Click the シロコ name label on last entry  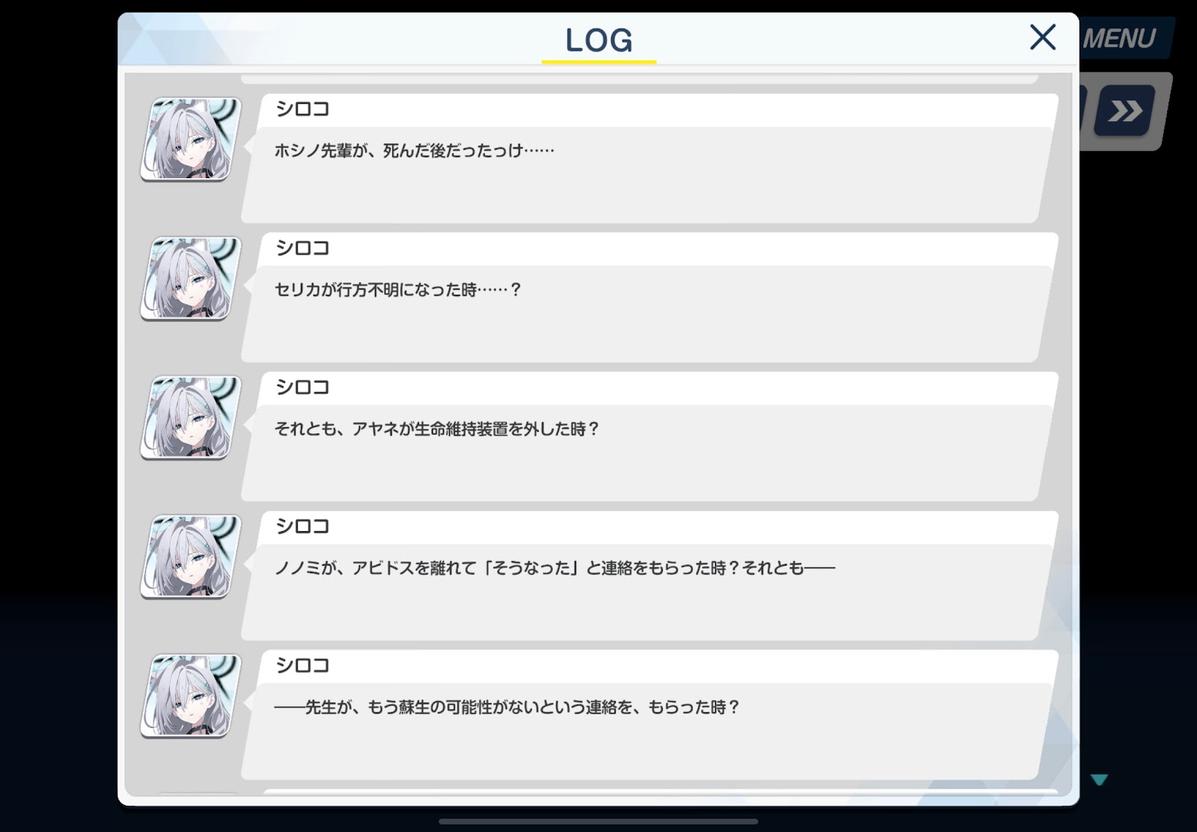pyautogui.click(x=302, y=666)
